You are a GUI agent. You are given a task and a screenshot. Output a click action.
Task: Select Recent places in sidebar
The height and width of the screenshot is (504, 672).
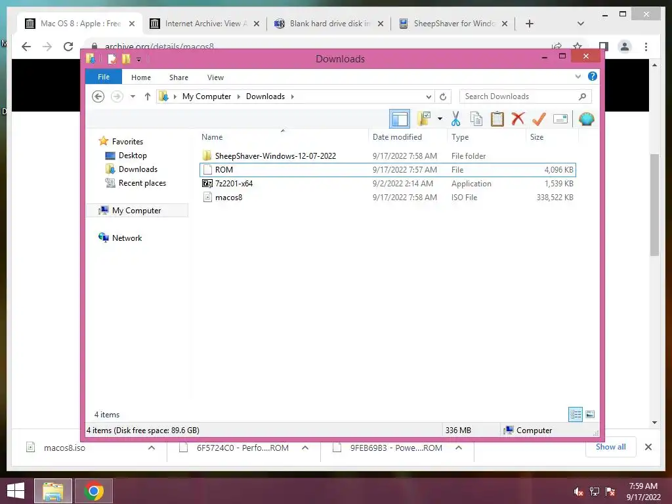pos(142,183)
